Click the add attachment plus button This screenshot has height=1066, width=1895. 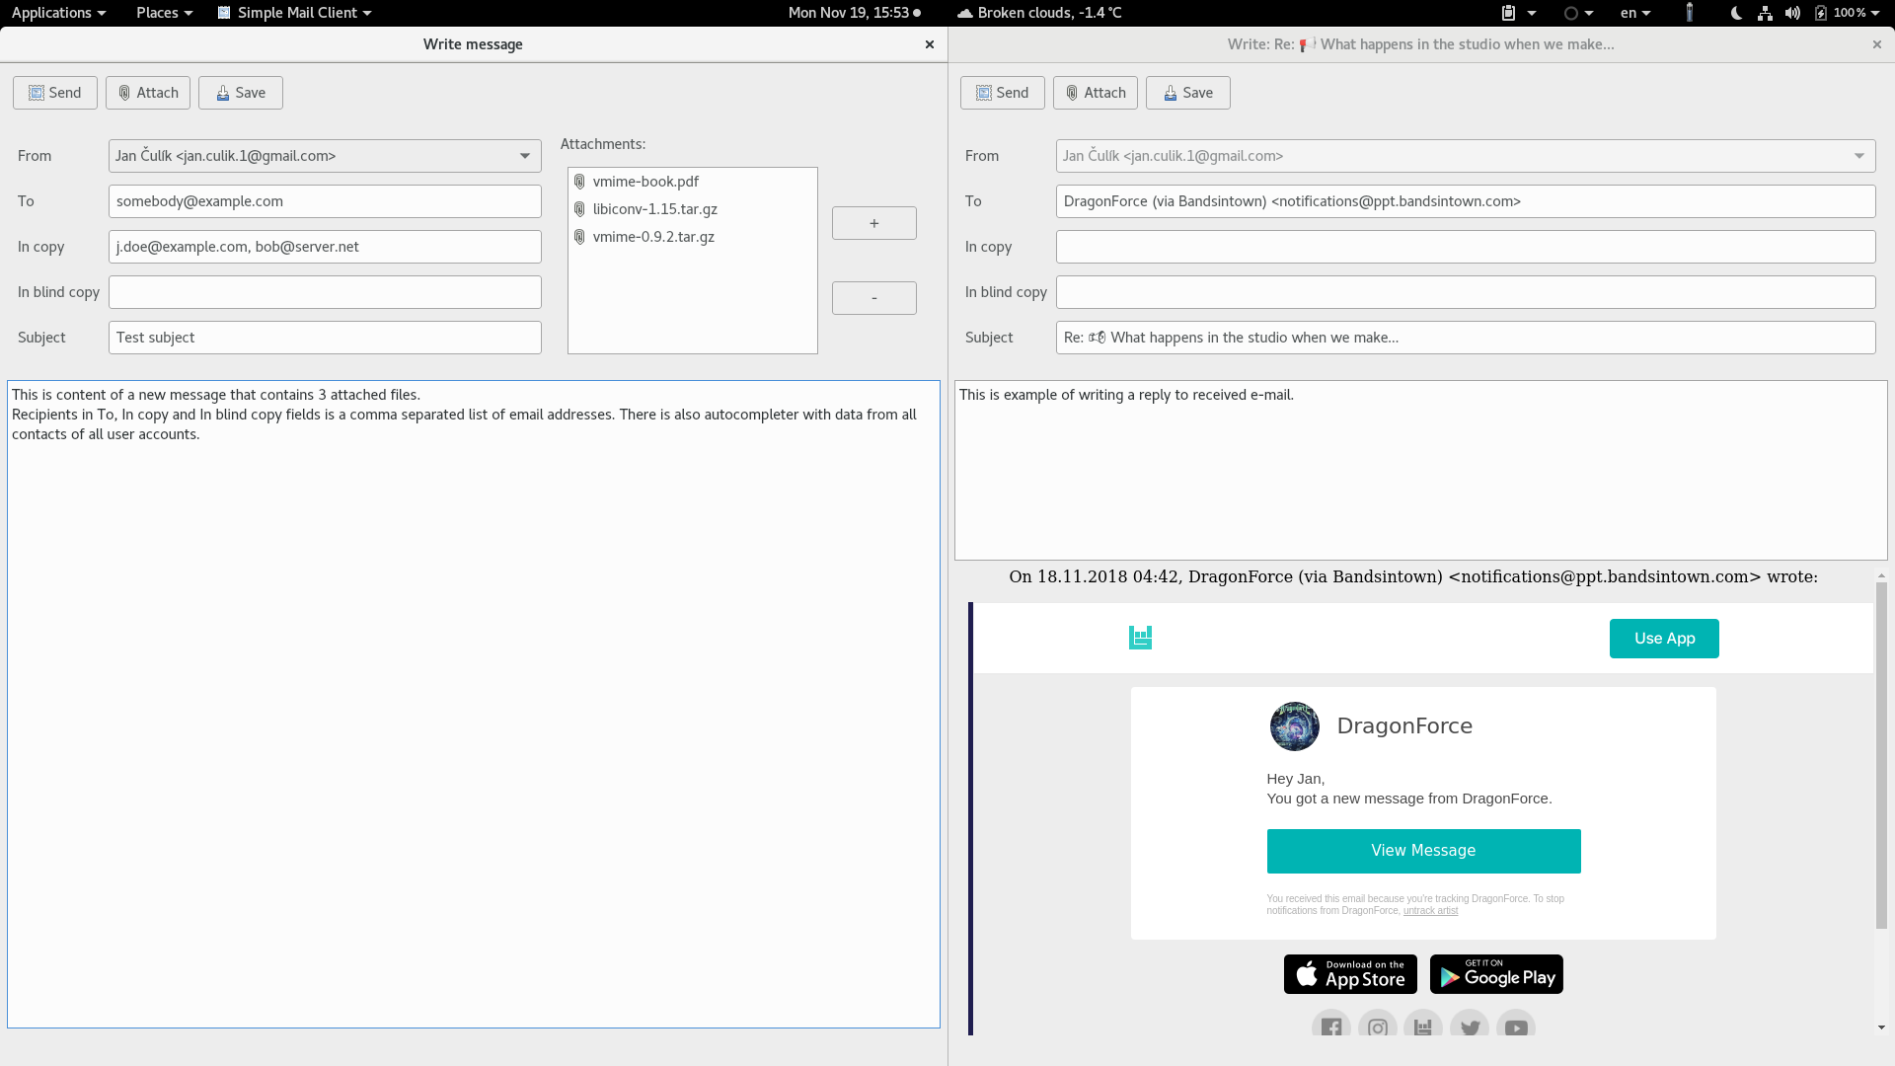[874, 222]
